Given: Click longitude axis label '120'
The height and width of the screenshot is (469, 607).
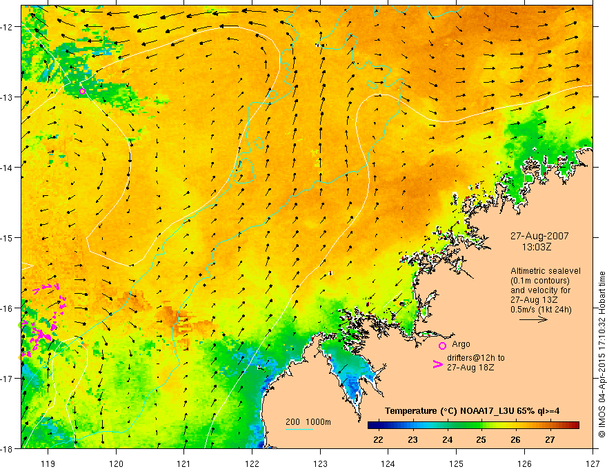Looking at the screenshot, I should tap(116, 463).
